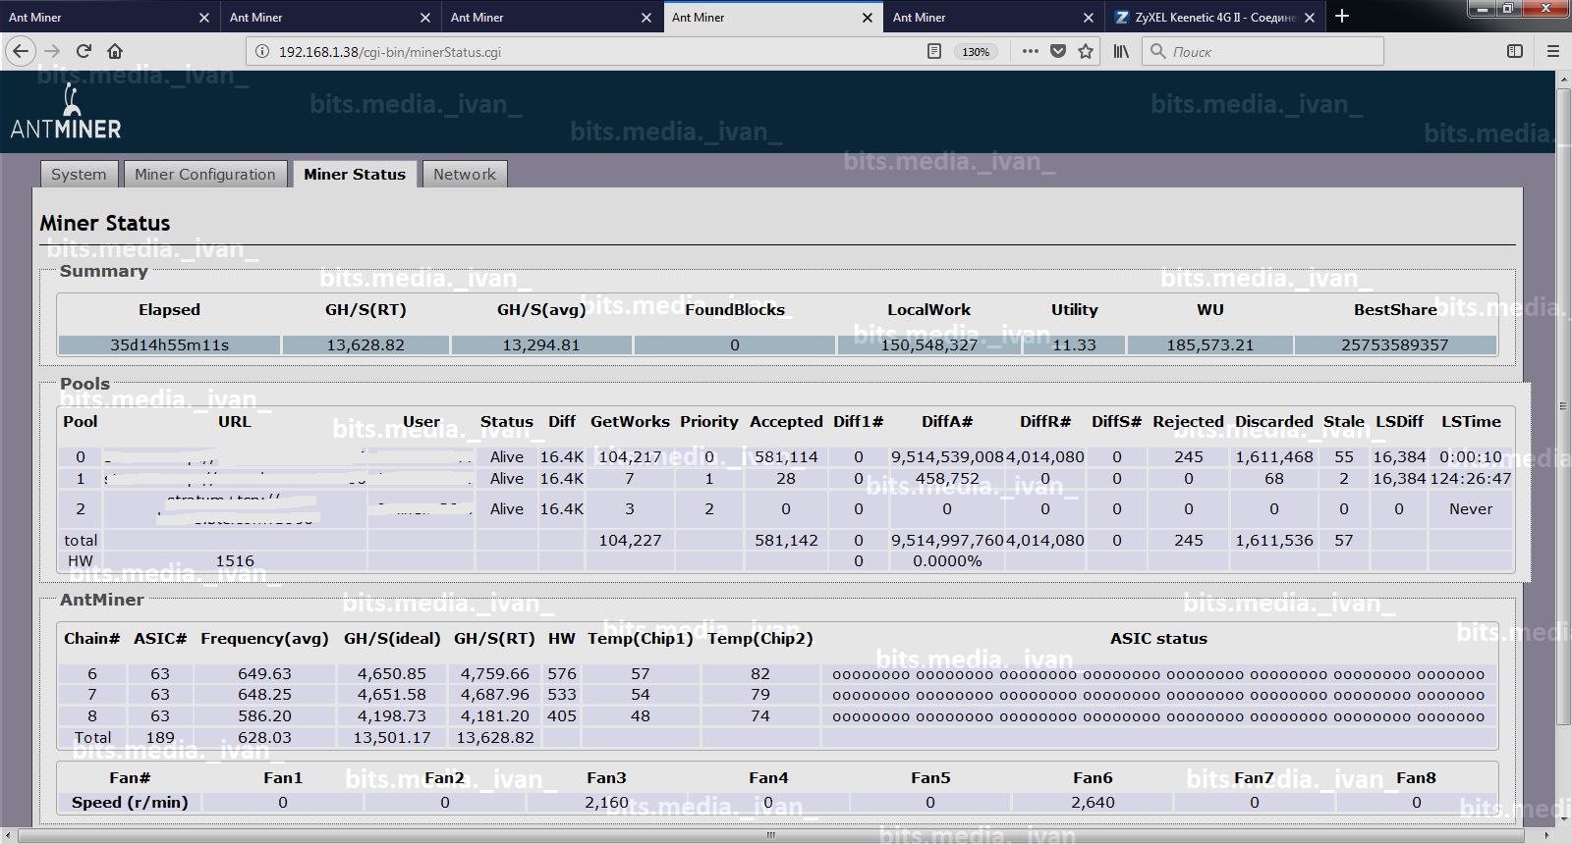
Task: Go back to the previous page
Action: (x=22, y=51)
